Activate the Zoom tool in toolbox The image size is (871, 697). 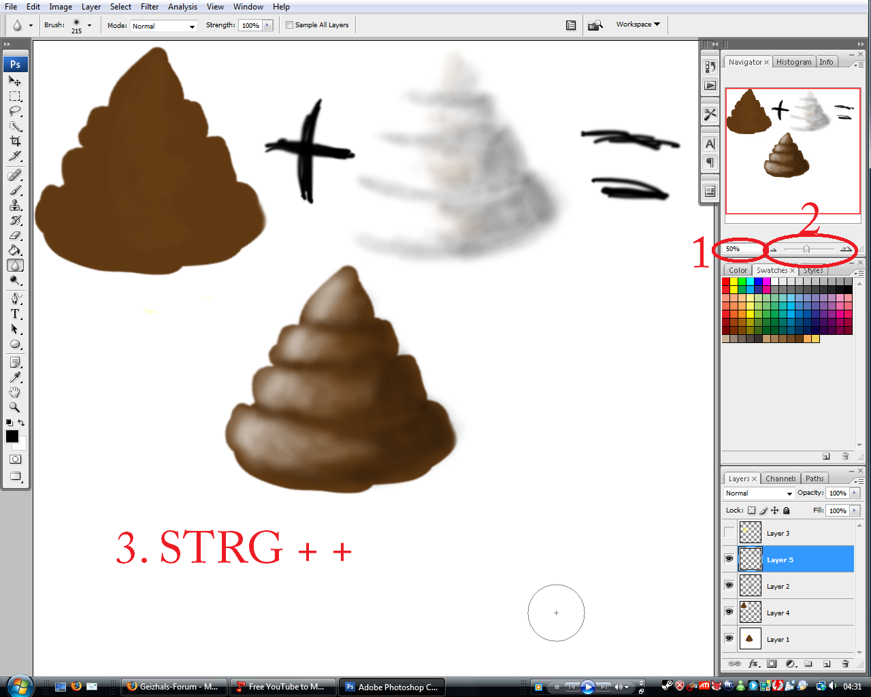(x=15, y=407)
